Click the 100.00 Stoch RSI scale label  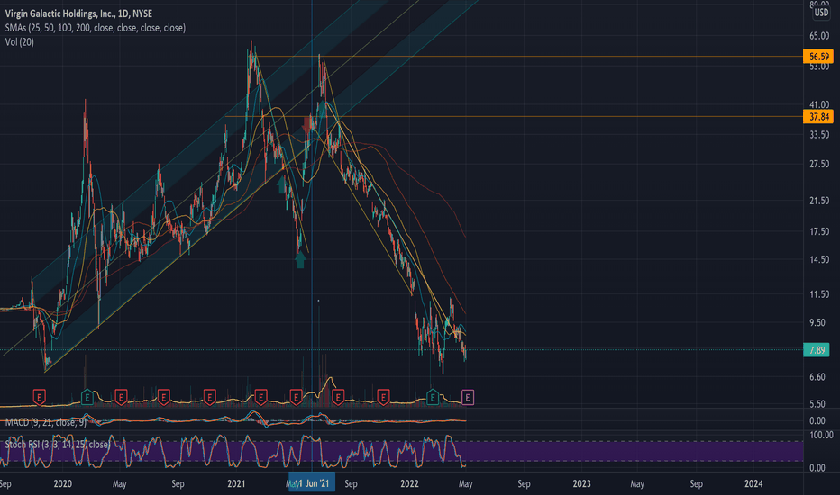point(821,435)
